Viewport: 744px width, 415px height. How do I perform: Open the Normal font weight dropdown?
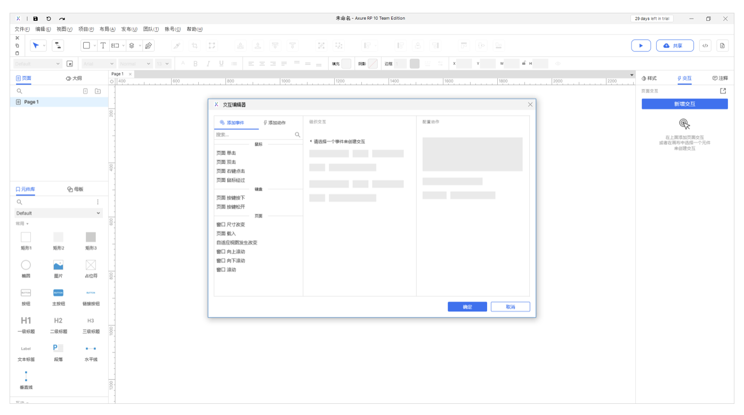pyautogui.click(x=135, y=64)
